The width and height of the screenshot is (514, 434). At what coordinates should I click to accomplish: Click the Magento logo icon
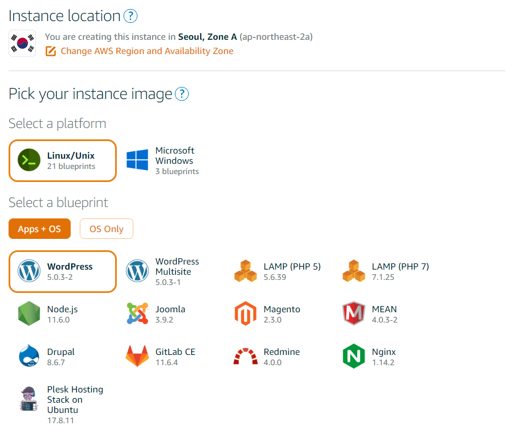[246, 313]
